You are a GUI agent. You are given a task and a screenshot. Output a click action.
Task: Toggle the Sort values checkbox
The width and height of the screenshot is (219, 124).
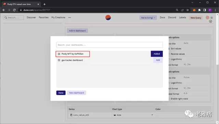click(169, 49)
